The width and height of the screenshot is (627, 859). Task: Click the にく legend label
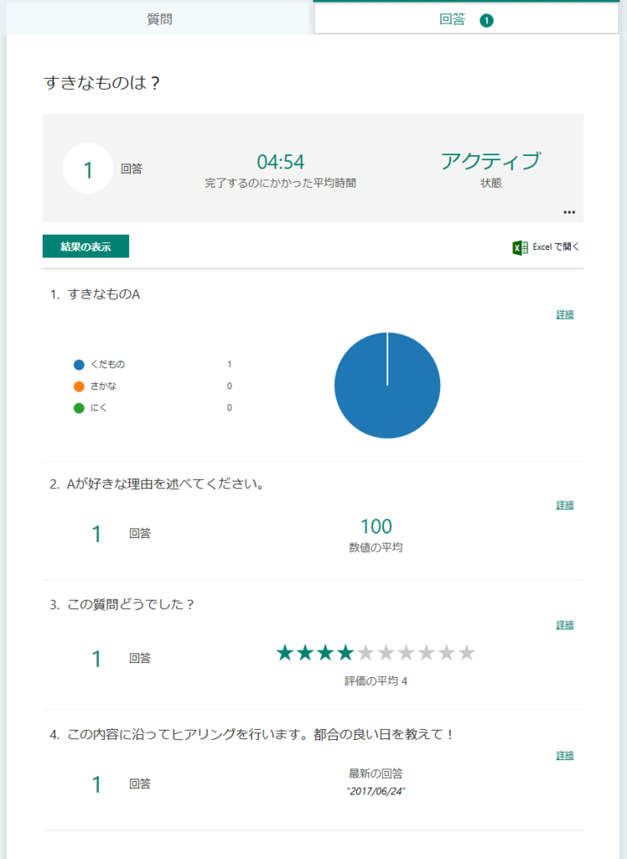99,409
